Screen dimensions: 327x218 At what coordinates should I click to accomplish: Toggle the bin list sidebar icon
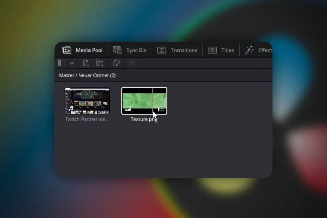click(62, 63)
